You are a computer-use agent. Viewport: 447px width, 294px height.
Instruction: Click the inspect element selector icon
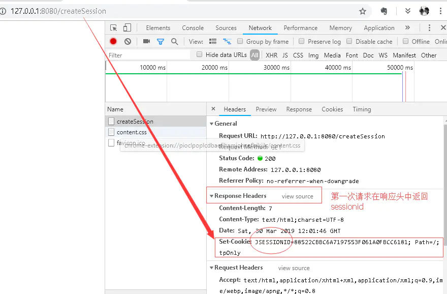[113, 27]
